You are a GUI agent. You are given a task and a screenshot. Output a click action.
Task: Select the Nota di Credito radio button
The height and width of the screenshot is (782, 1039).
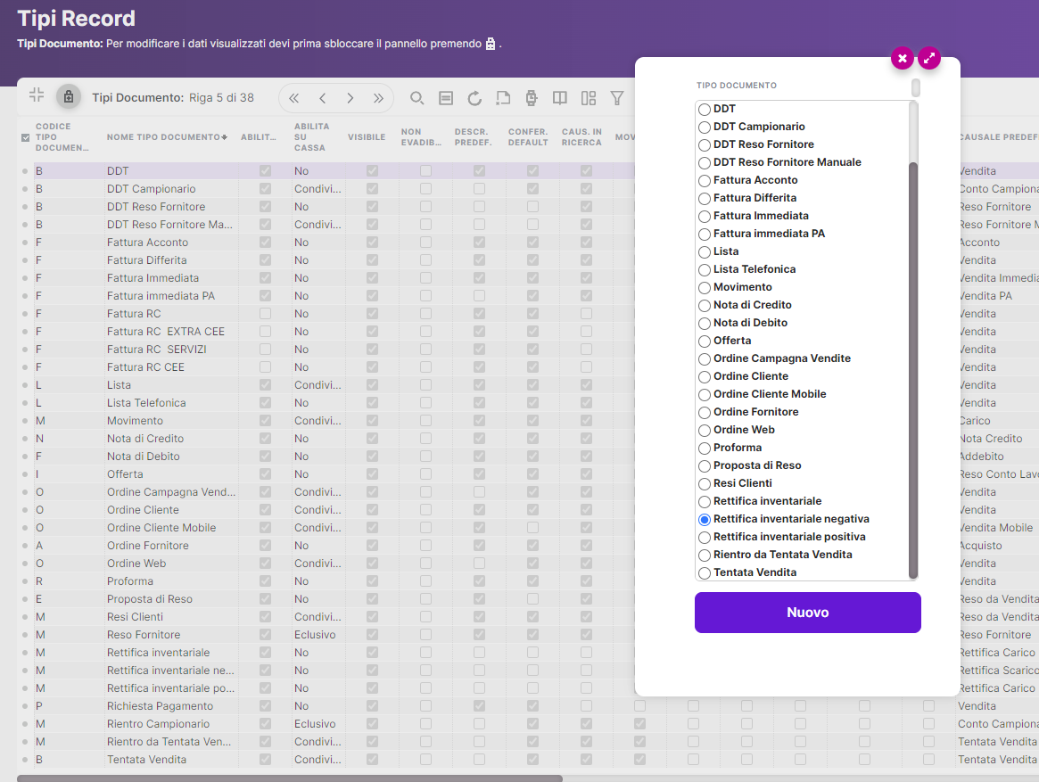(x=705, y=306)
